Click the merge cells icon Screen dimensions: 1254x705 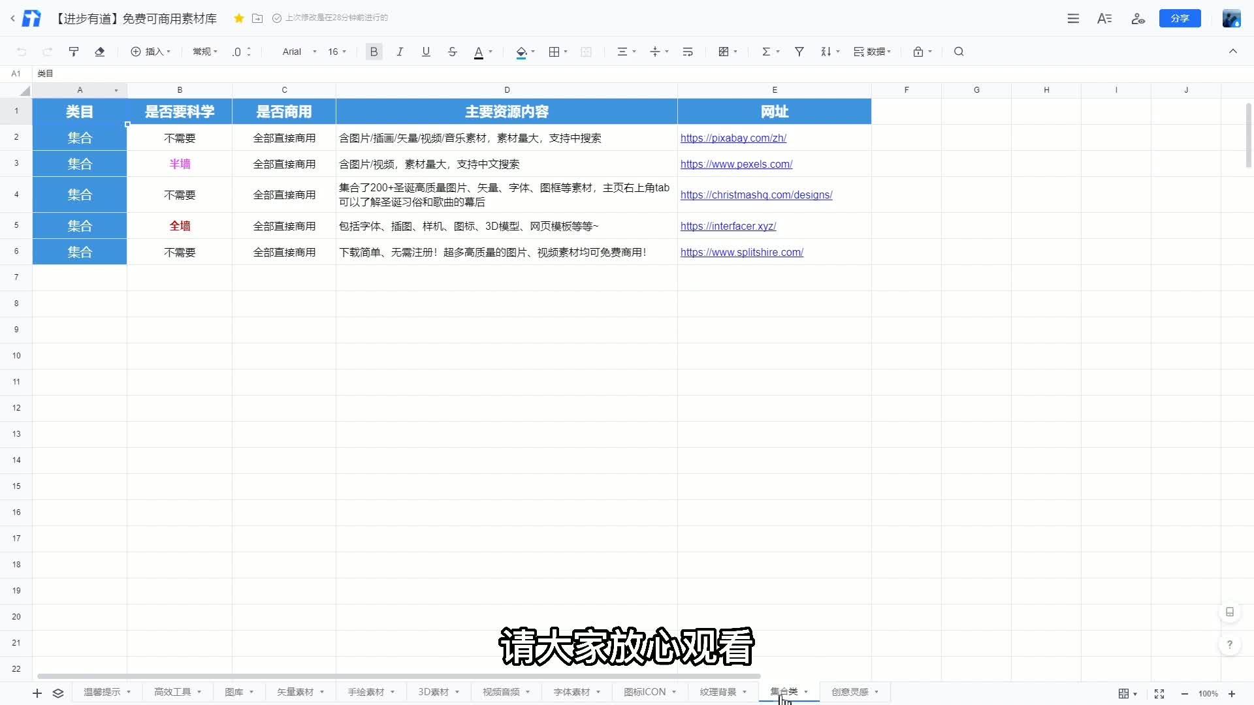(x=587, y=52)
